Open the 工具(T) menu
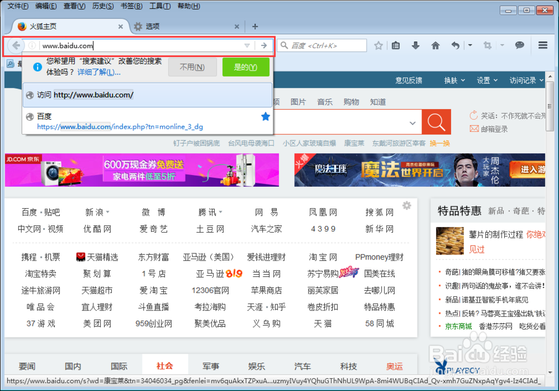Image resolution: width=559 pixels, height=391 pixels. (x=160, y=6)
